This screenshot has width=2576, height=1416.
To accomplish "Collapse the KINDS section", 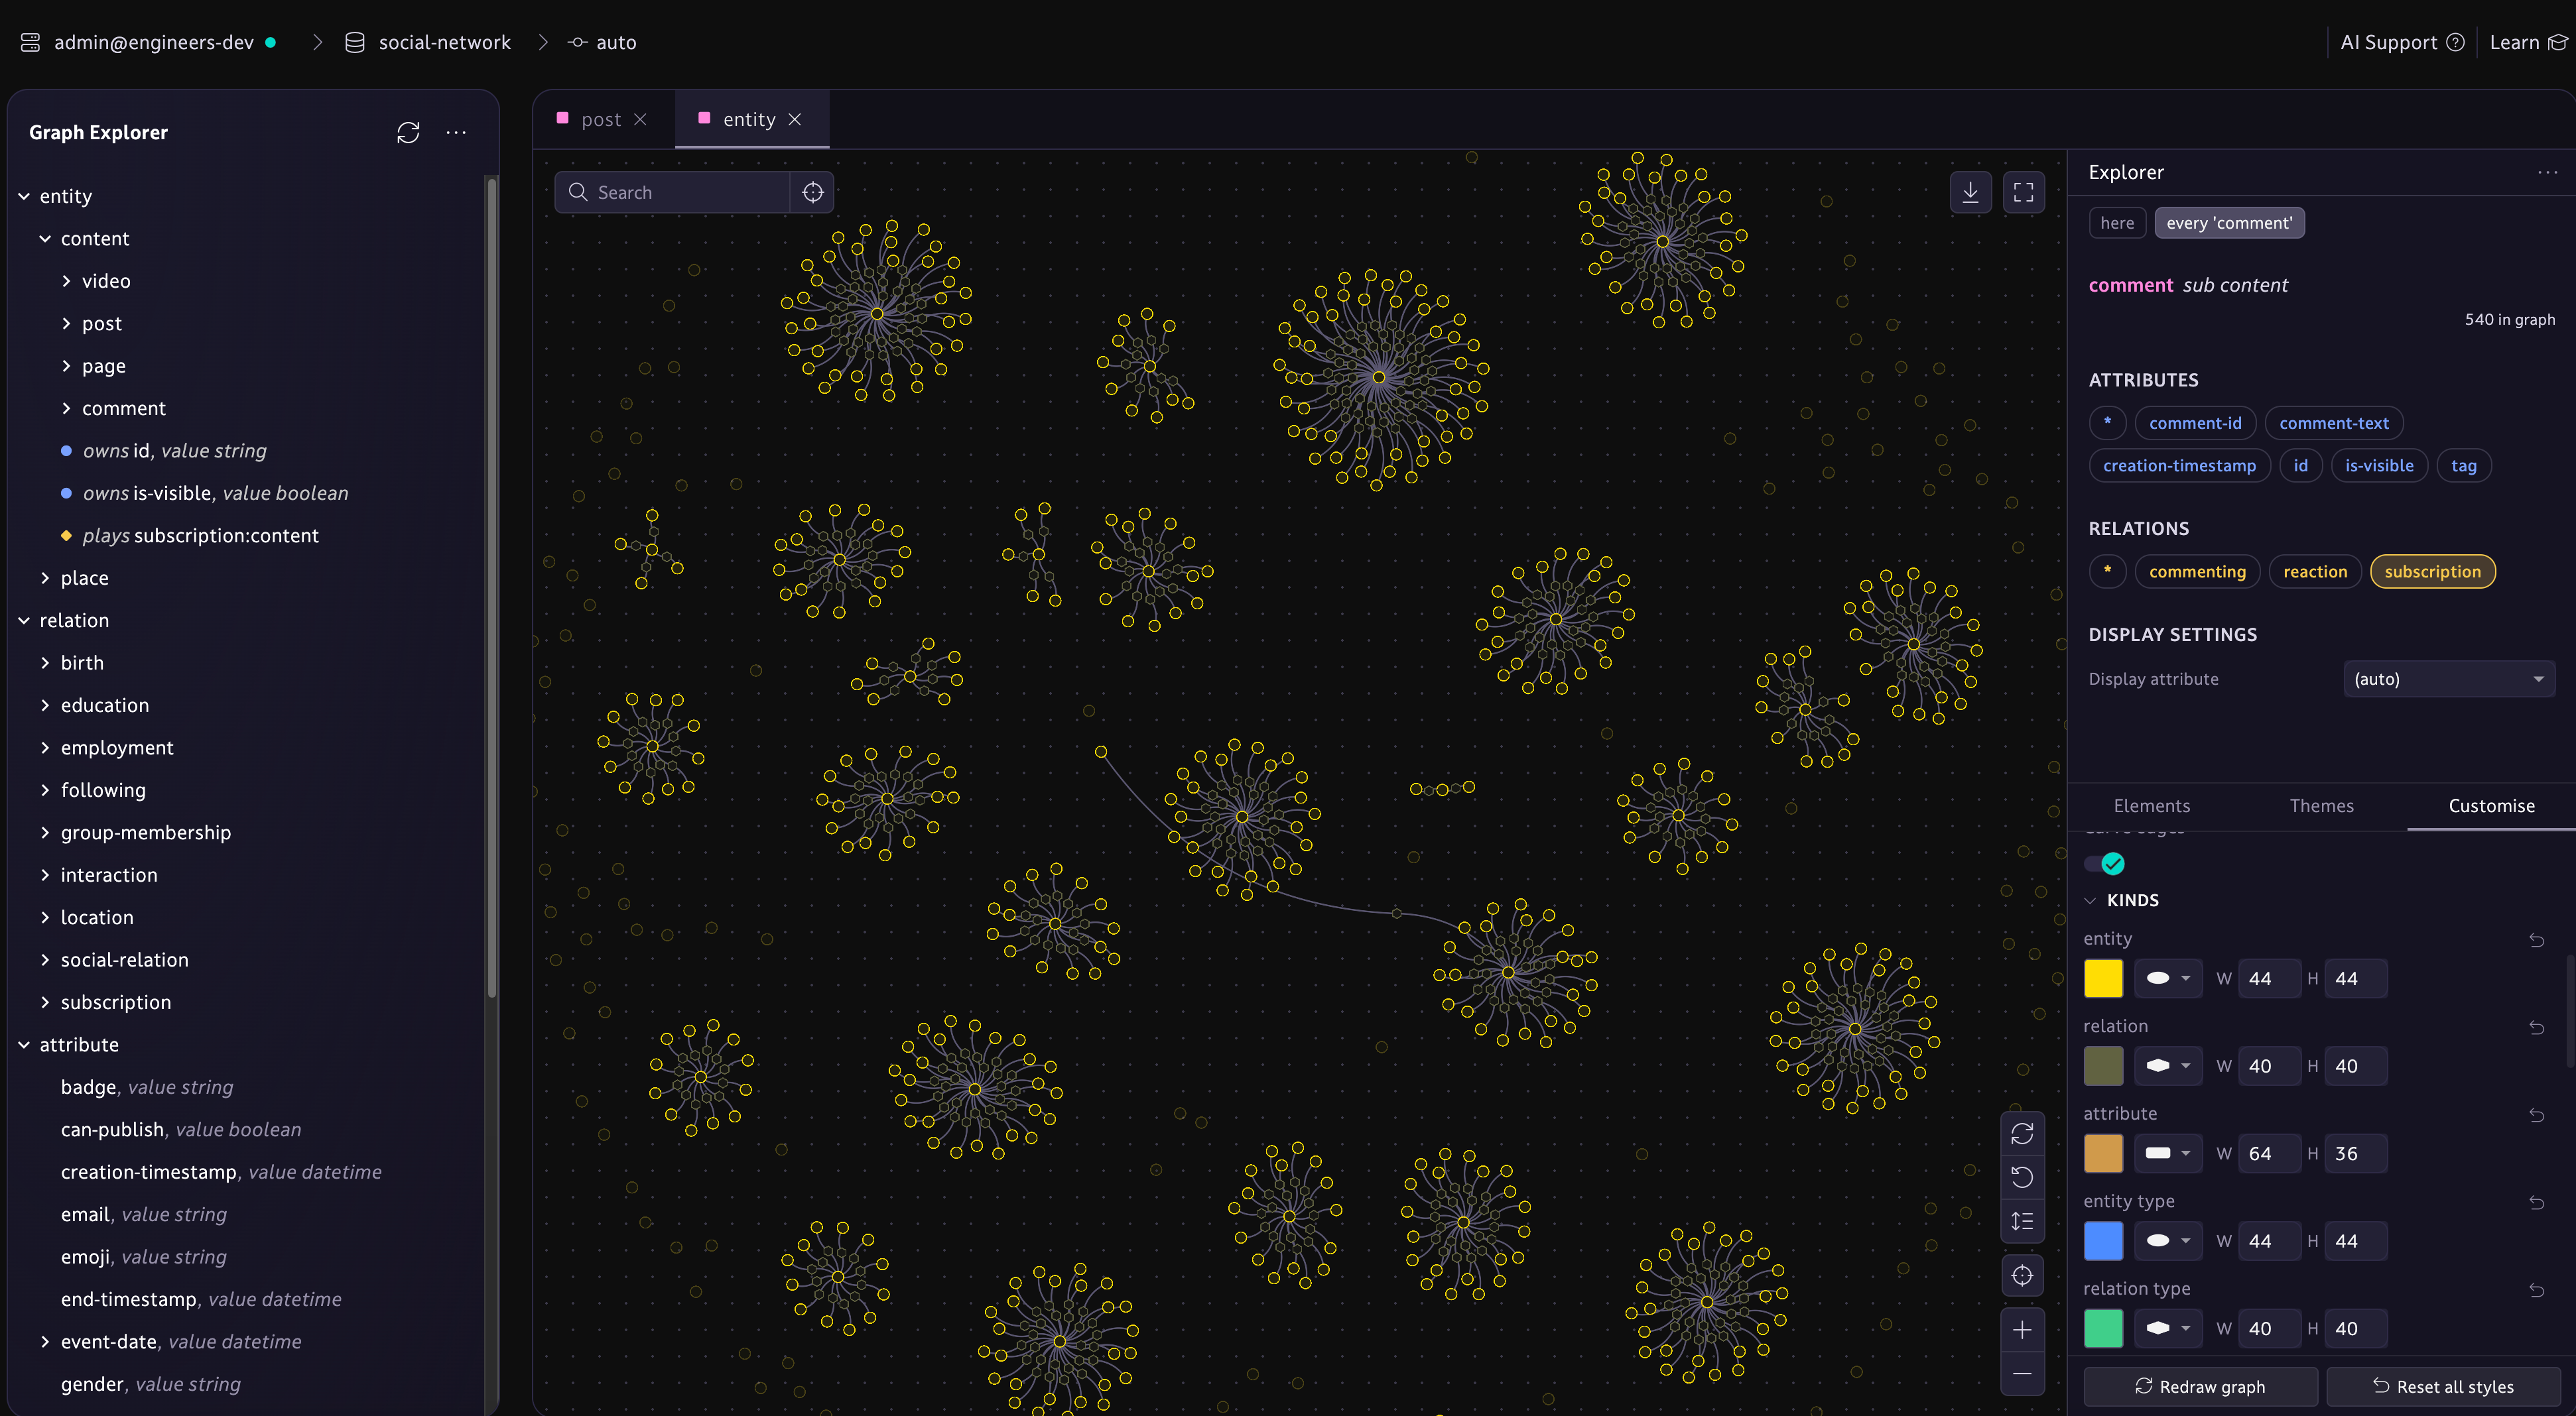I will point(2090,900).
